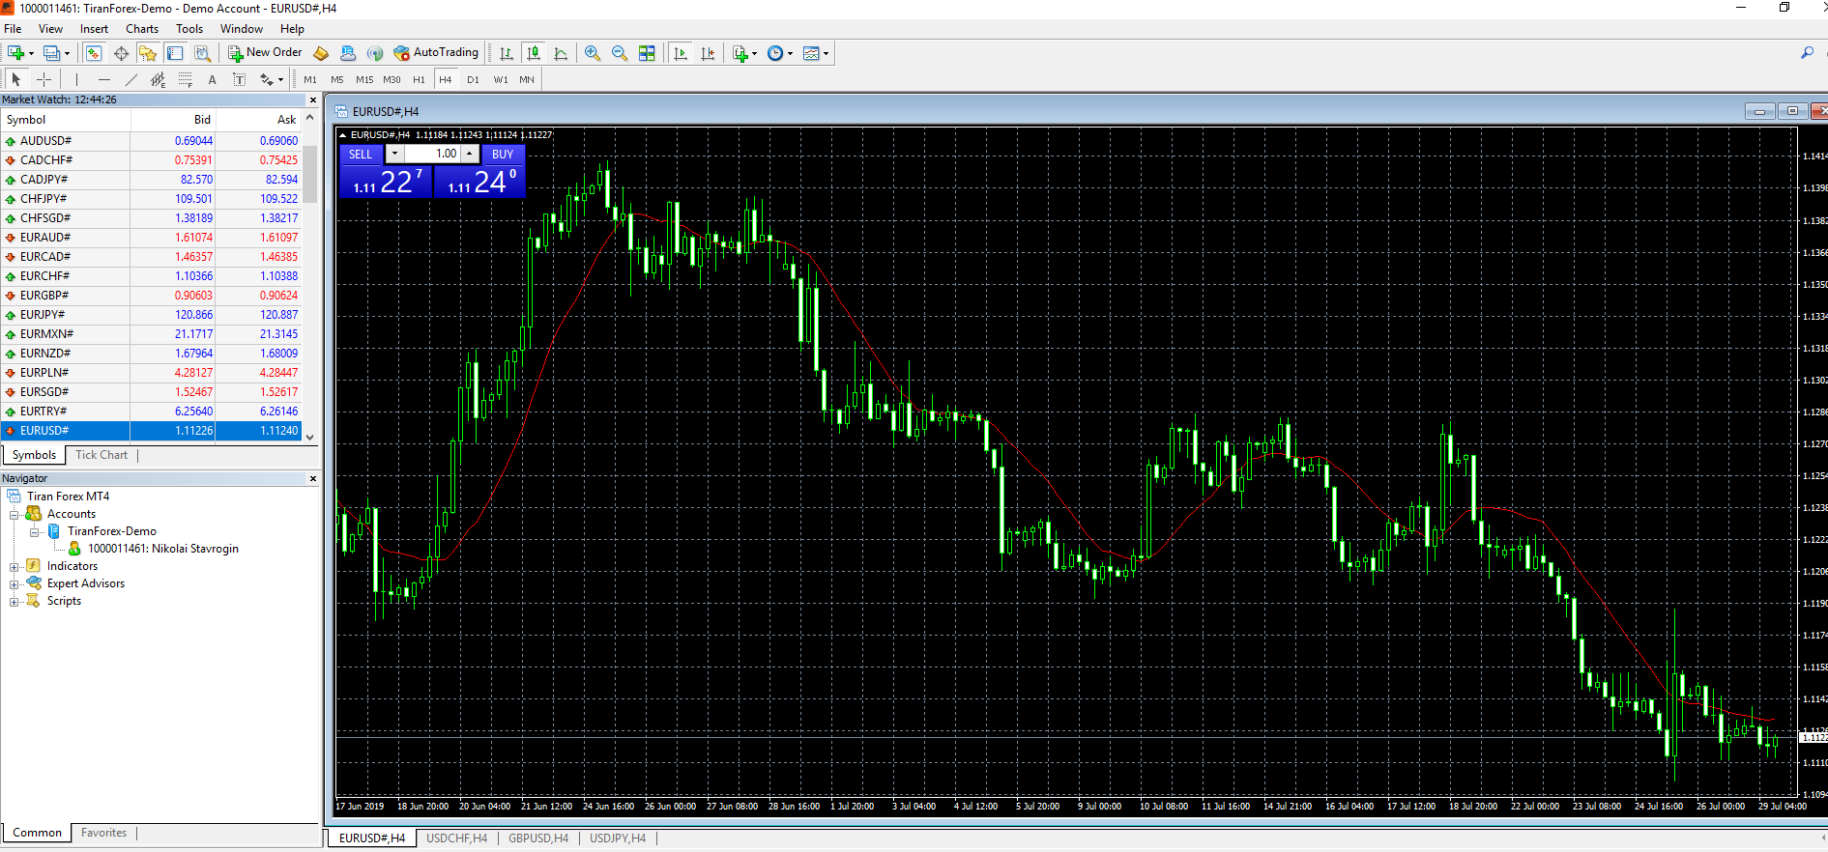Switch to Tick Chart tab

click(102, 455)
